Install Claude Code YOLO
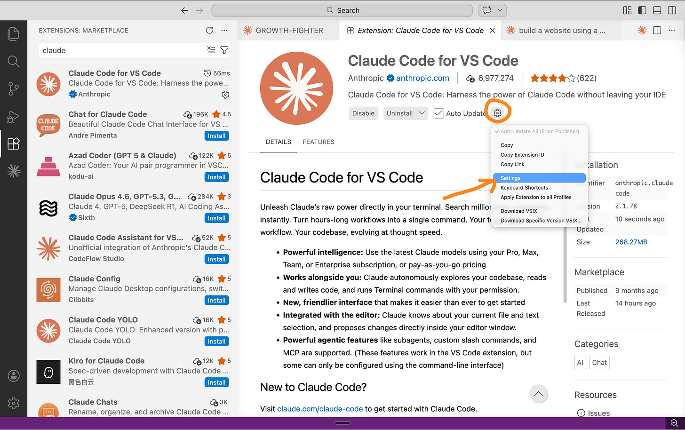Screen dimensions: 685x430 pos(216,341)
